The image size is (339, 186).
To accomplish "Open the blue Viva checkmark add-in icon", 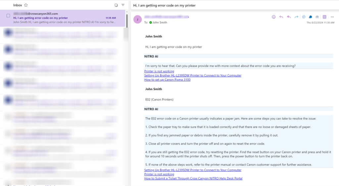I will pyautogui.click(x=304, y=17).
